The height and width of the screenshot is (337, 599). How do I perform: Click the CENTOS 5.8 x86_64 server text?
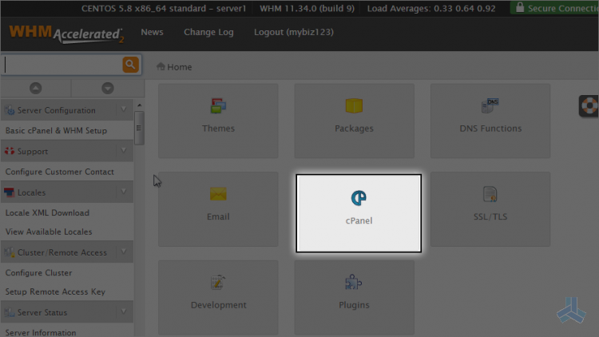click(x=164, y=9)
